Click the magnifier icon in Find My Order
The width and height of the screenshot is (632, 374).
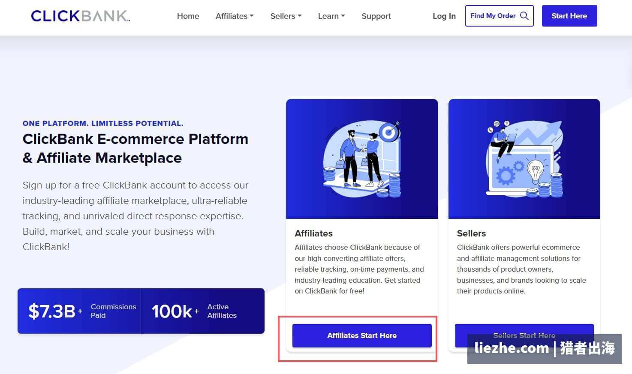click(x=524, y=16)
